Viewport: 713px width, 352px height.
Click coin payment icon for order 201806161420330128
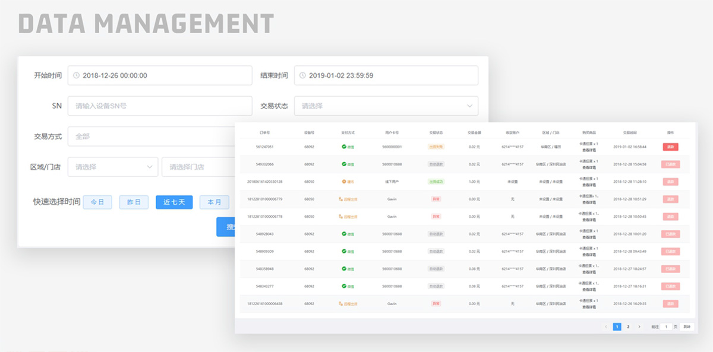344,182
